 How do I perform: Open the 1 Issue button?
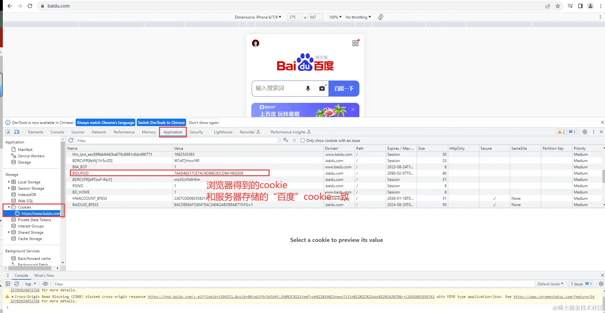pos(581,284)
